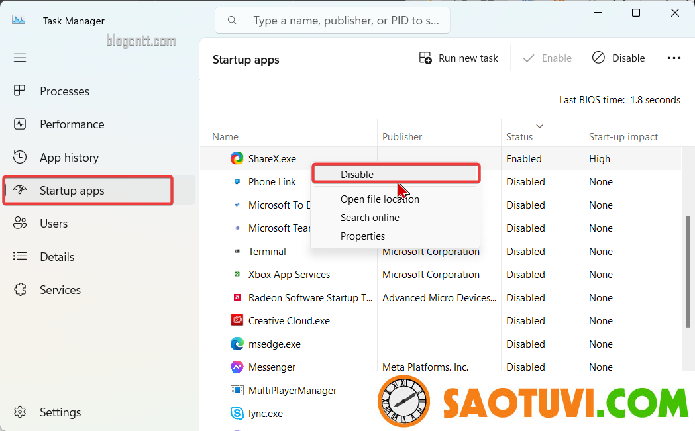Click the Xbox App Services icon
Image resolution: width=695 pixels, height=431 pixels.
click(x=237, y=274)
